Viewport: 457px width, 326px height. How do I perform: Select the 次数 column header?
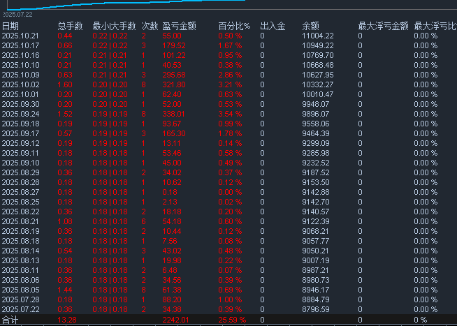coord(150,26)
